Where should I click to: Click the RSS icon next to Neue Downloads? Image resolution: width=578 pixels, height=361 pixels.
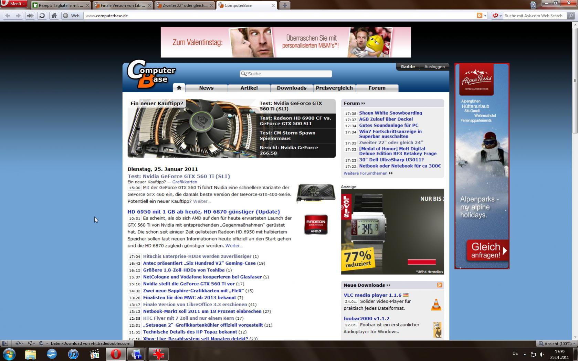click(440, 285)
